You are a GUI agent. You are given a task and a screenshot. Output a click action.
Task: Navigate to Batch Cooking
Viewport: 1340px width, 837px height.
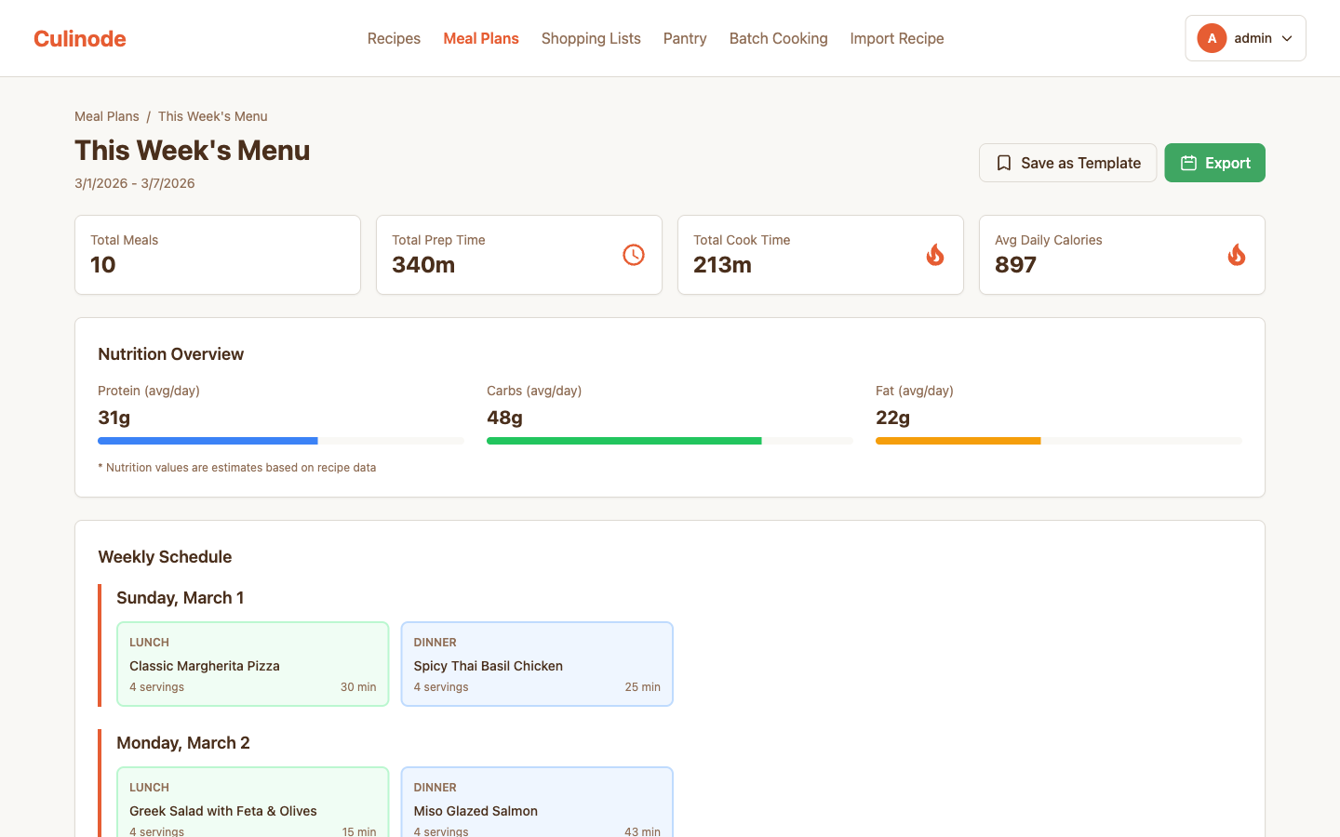point(778,38)
